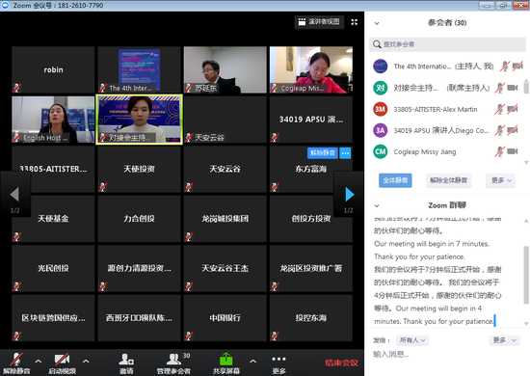The height and width of the screenshot is (376, 530).
Task: Open chat More (更多) dropdown
Action: 504,339
